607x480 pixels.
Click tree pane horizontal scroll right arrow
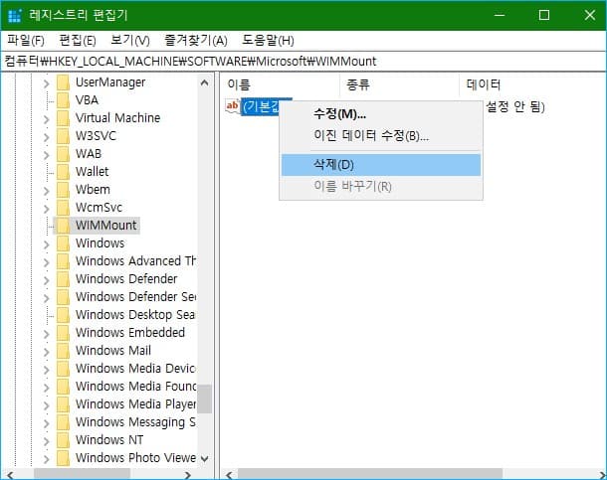(x=188, y=475)
